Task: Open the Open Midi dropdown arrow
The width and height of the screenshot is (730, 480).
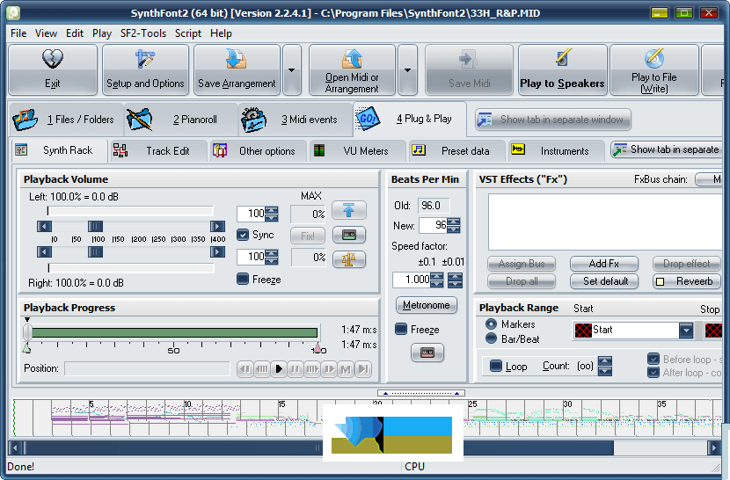Action: coord(407,69)
